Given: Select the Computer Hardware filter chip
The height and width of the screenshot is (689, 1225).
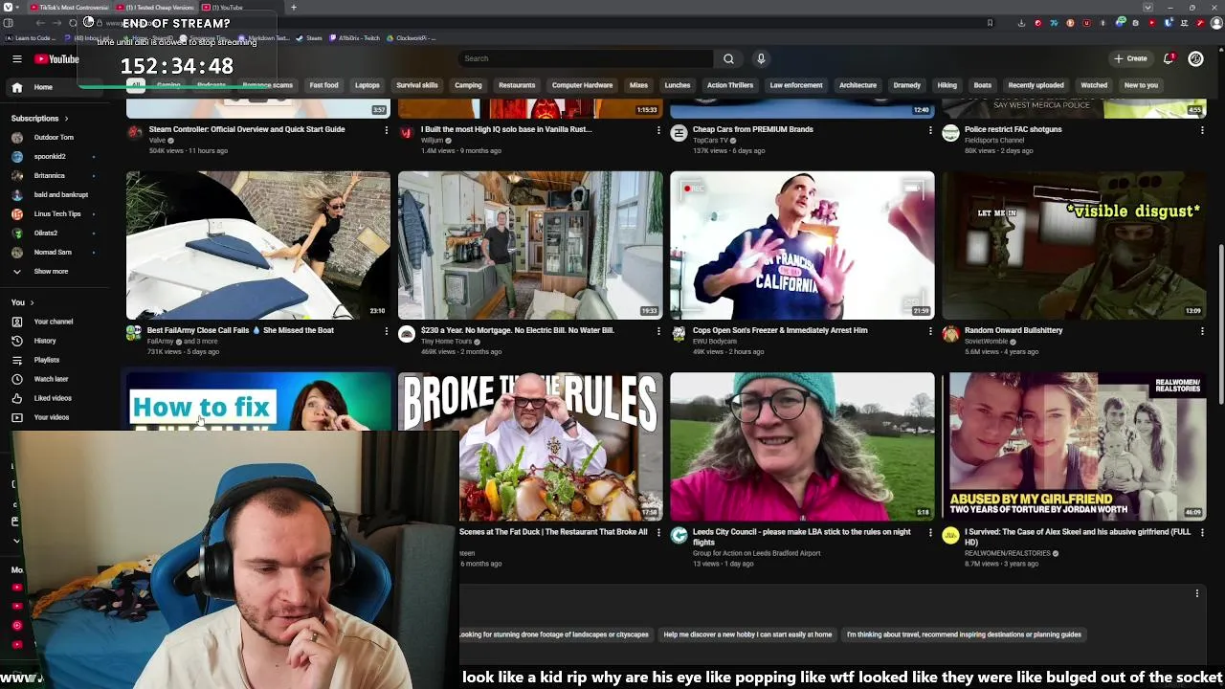Looking at the screenshot, I should point(582,85).
